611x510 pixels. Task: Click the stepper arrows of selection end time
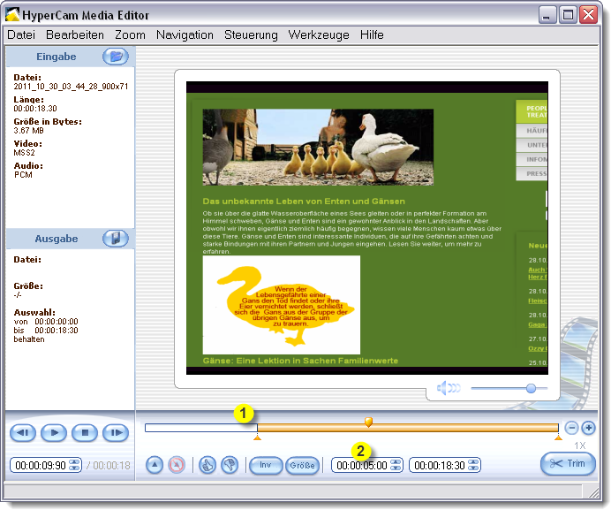473,465
